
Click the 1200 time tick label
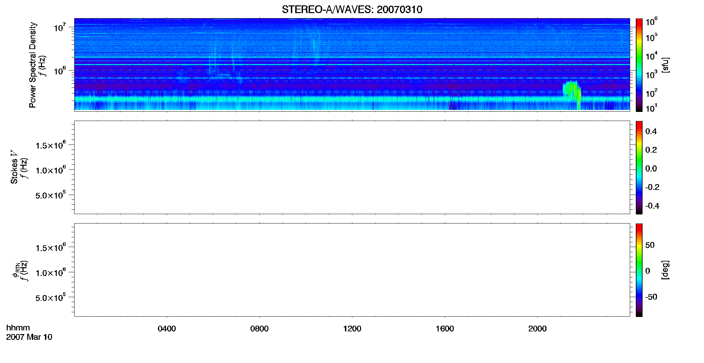coord(352,329)
